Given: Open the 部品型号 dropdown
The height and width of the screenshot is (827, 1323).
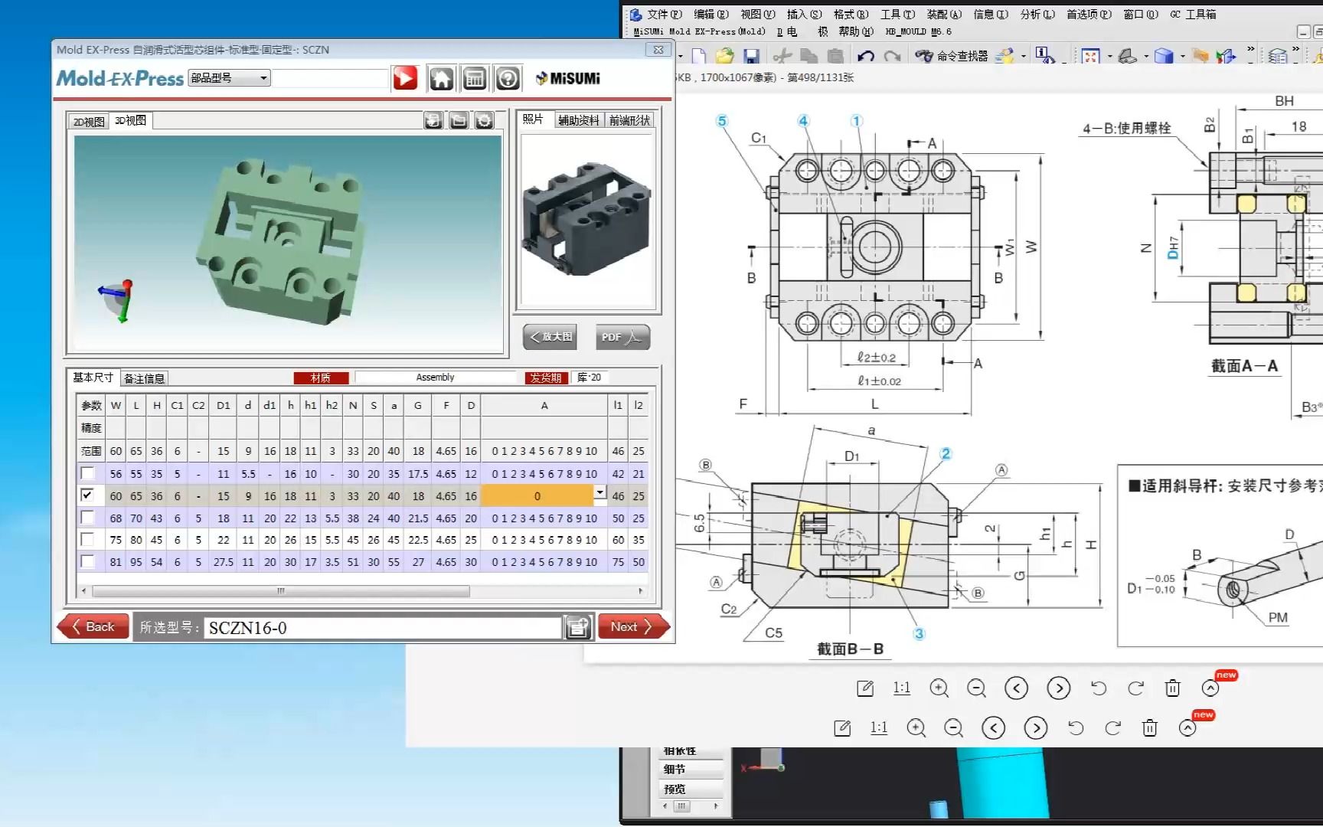Looking at the screenshot, I should pos(229,78).
